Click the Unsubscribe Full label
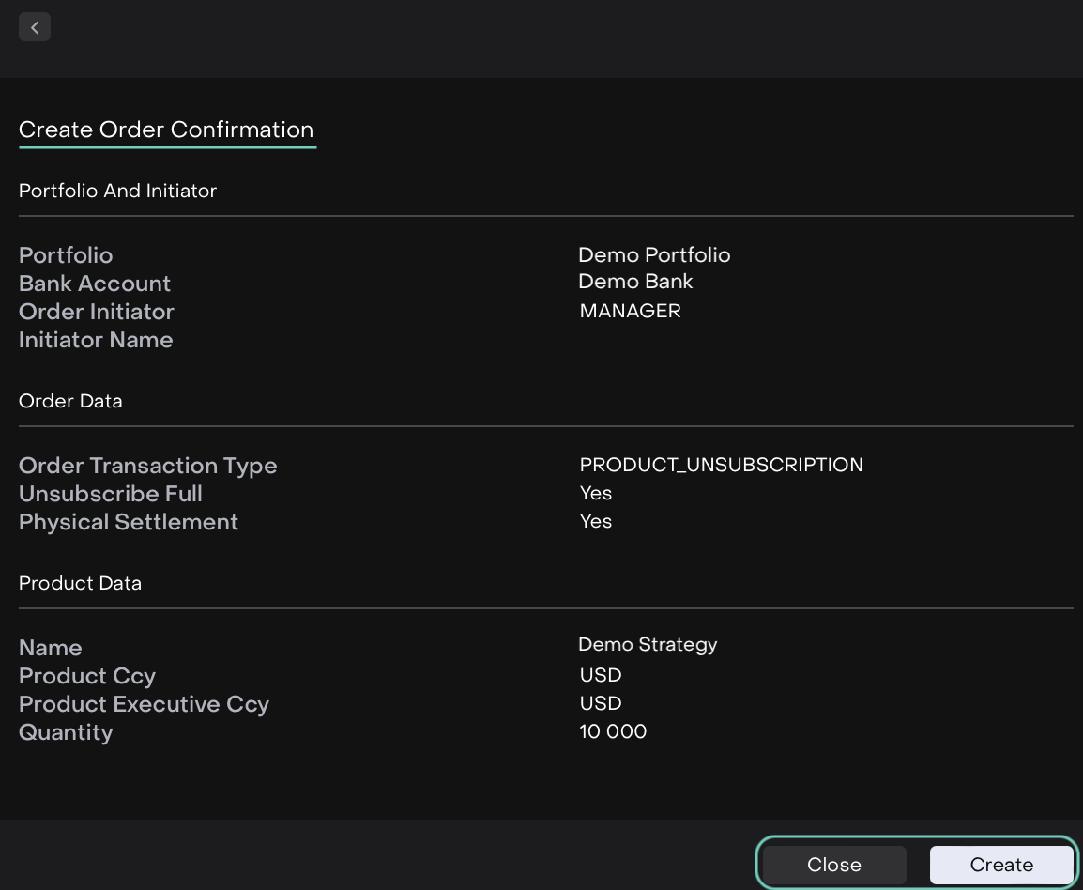The image size is (1083, 890). pos(110,494)
